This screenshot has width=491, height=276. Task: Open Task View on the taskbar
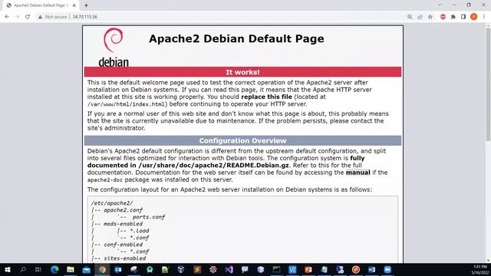(38, 269)
